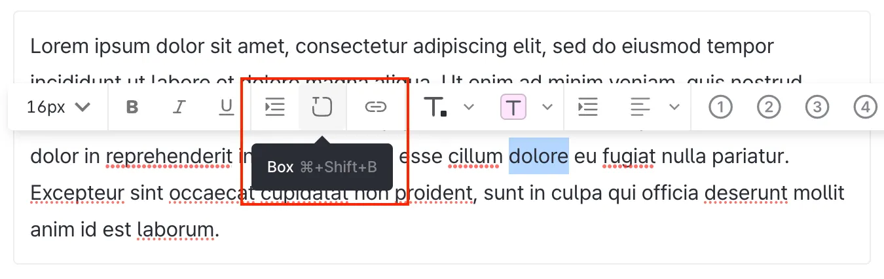This screenshot has height=279, width=884.
Task: Choose the circled number 3 option
Action: (x=817, y=107)
